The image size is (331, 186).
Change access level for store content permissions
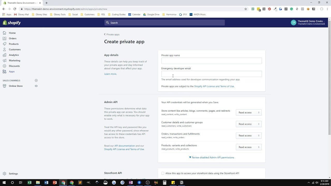[x=248, y=112]
